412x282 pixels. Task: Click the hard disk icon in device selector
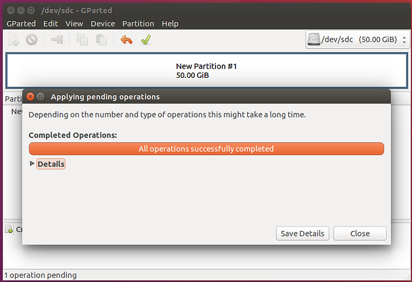pos(313,39)
